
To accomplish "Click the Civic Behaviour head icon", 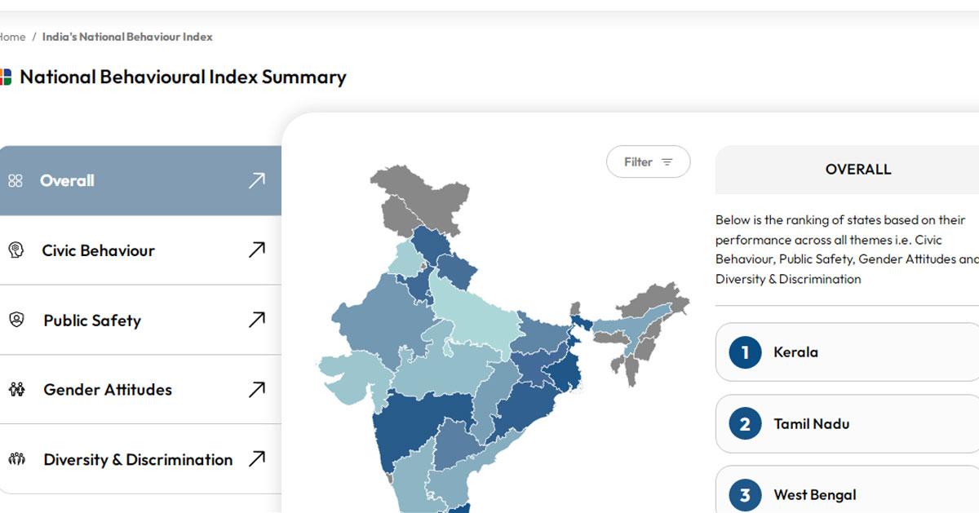I will tap(17, 250).
